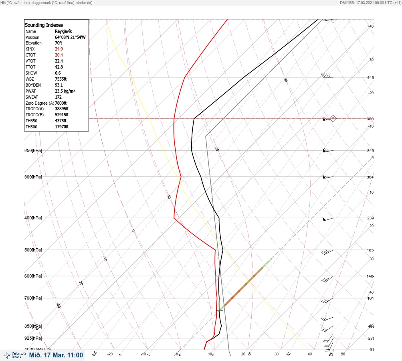
Task: Click the WBZ value 7555ft
Action: 61,79
